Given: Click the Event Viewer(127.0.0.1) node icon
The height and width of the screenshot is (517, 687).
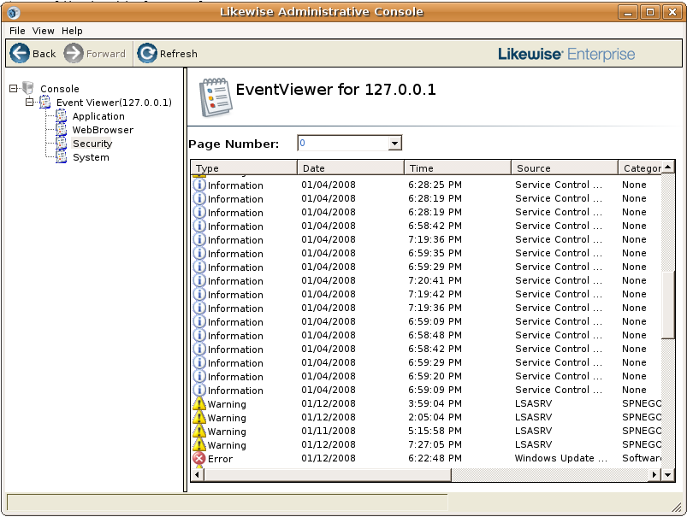Looking at the screenshot, I should (44, 102).
